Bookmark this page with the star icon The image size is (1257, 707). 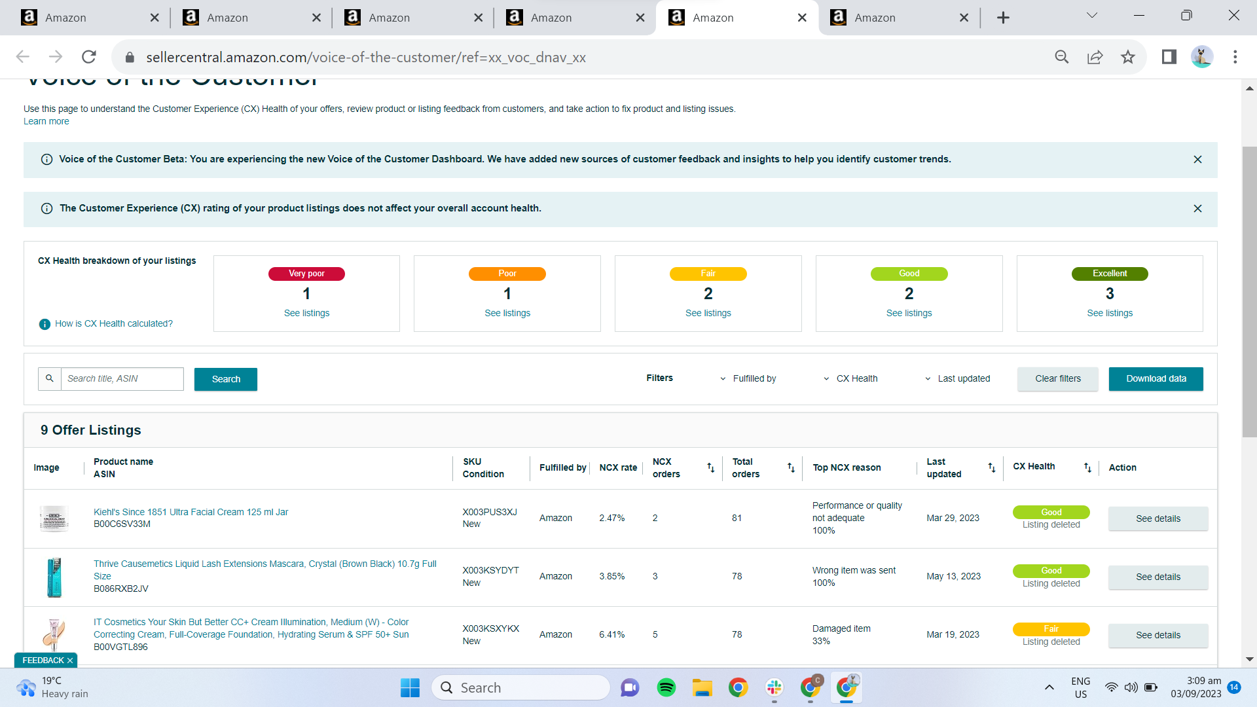coord(1128,57)
